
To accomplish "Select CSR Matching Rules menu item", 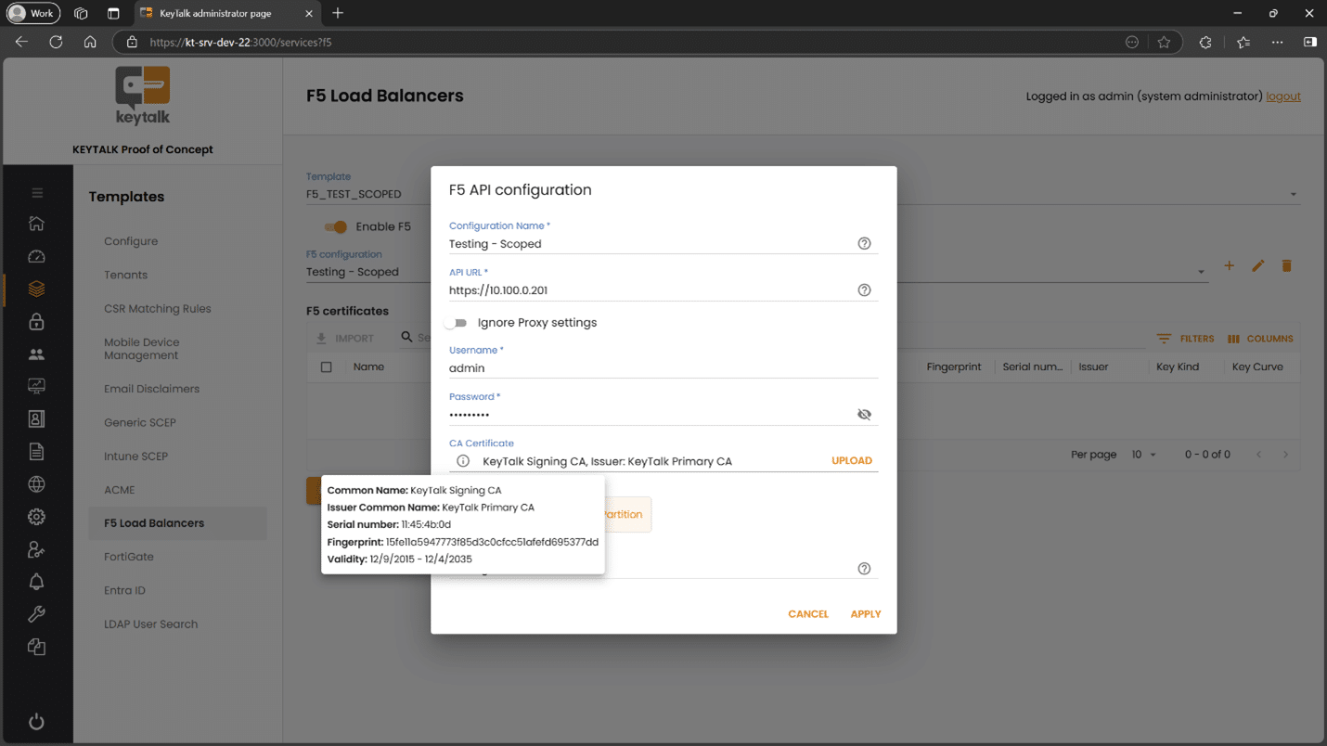I will [x=158, y=309].
